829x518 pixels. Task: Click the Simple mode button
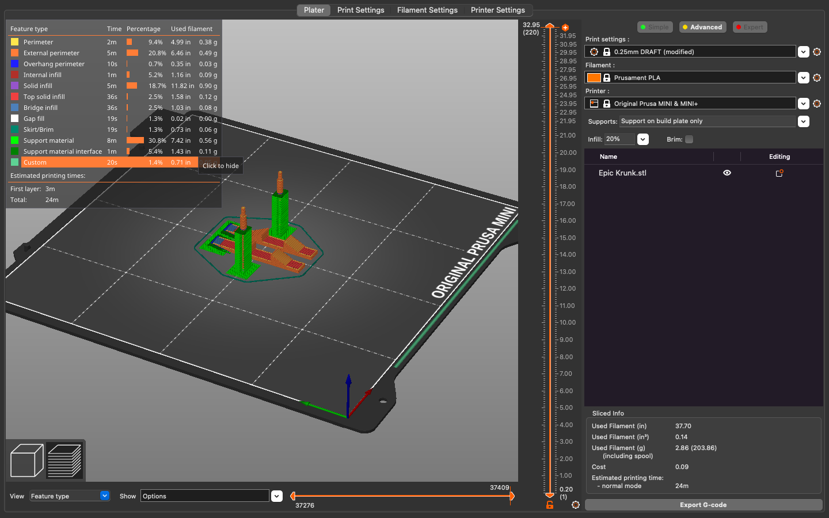(x=655, y=27)
